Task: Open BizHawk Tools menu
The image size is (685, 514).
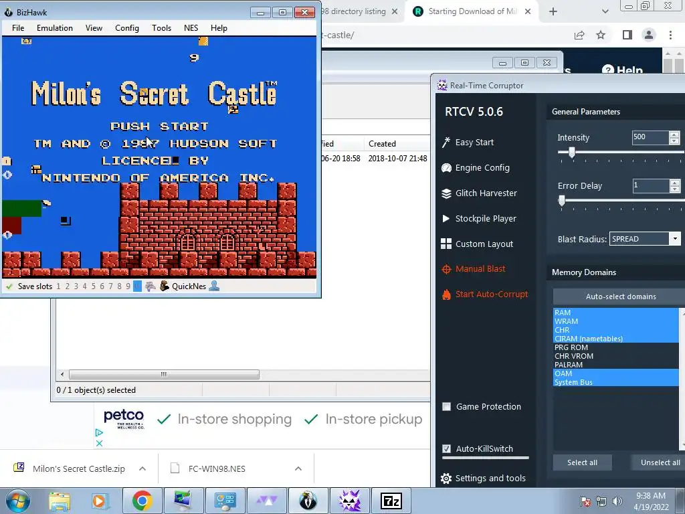Action: pos(161,28)
